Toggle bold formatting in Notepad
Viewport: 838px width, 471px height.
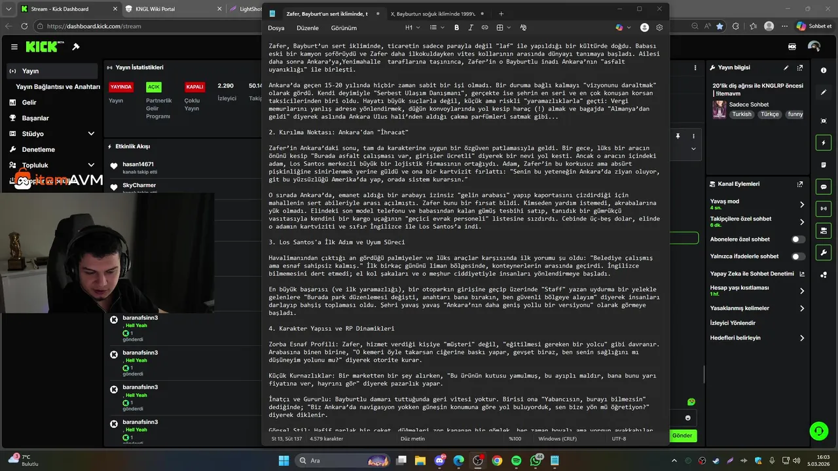click(x=456, y=27)
